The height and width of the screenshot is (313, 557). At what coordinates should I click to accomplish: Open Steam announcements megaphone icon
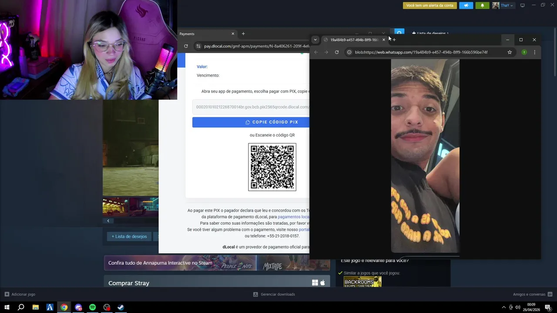[x=466, y=6]
